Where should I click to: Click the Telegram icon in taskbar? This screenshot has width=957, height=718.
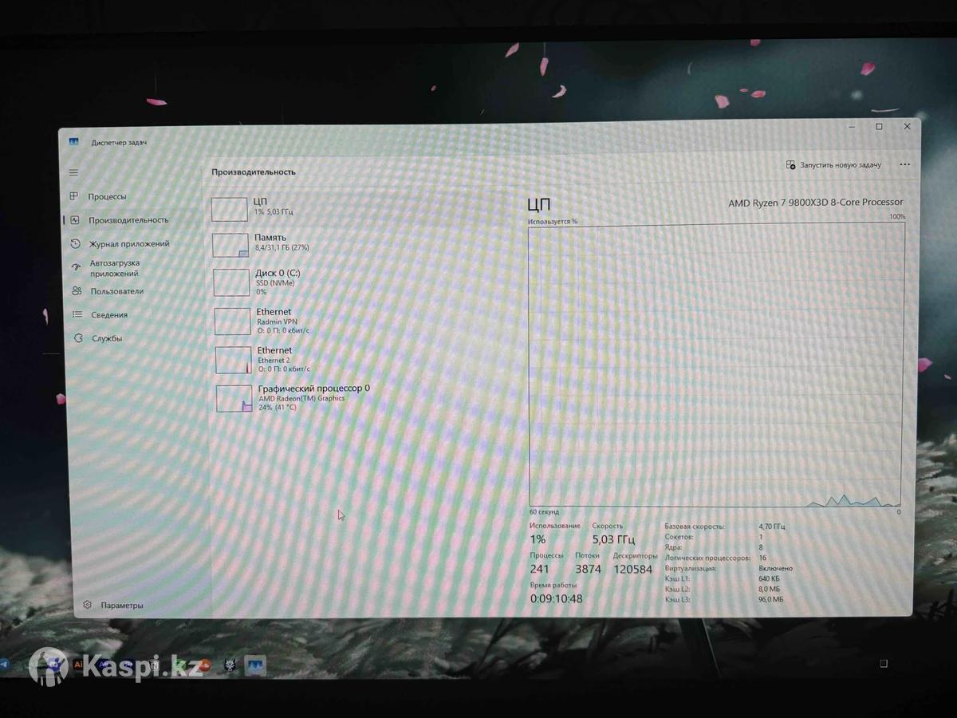pyautogui.click(x=4, y=664)
